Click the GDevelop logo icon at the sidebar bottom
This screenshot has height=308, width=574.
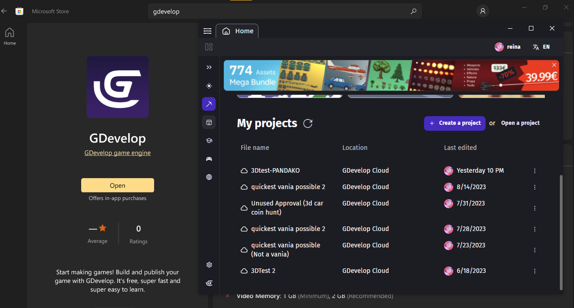(x=209, y=283)
